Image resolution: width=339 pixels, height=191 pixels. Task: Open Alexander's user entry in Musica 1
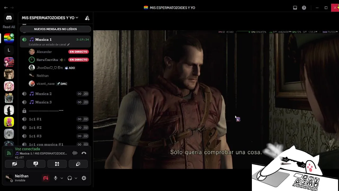pyautogui.click(x=59, y=52)
